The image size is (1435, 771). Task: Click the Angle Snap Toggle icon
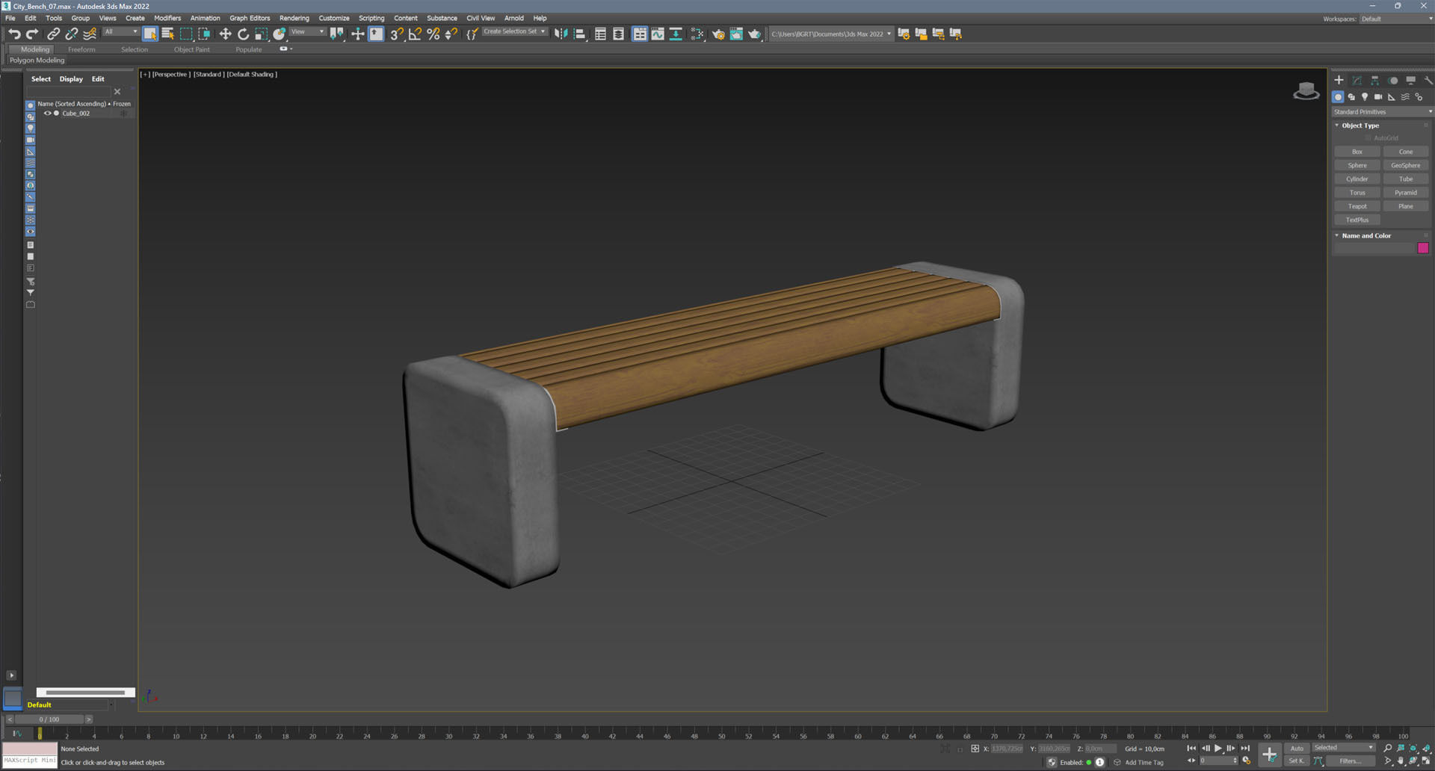(x=415, y=34)
